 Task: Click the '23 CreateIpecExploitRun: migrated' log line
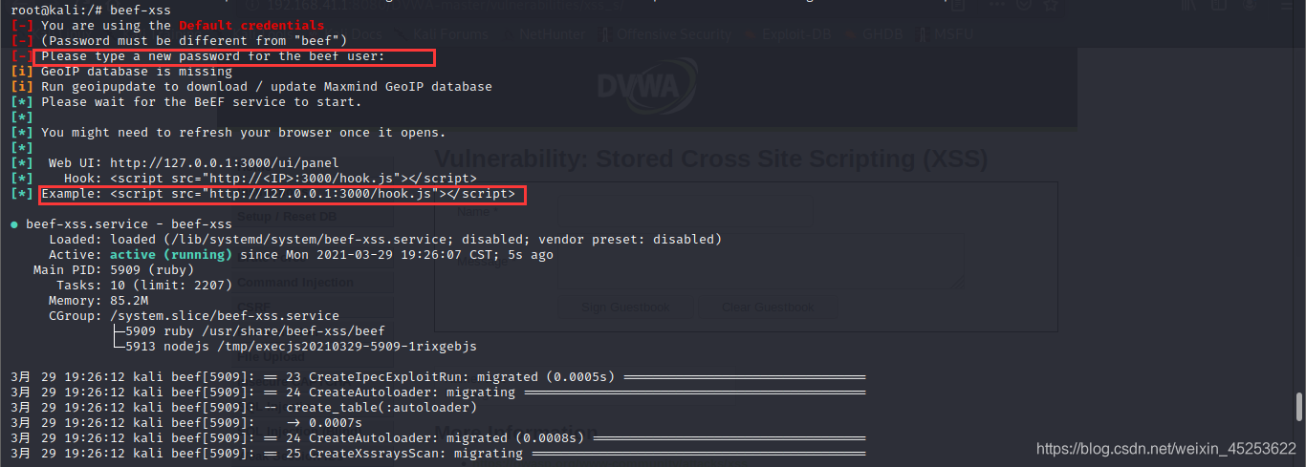pyautogui.click(x=438, y=377)
